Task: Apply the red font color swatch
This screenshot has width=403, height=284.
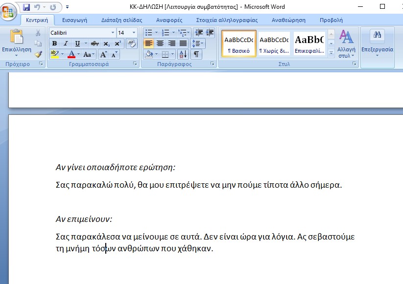Action: tap(71, 54)
